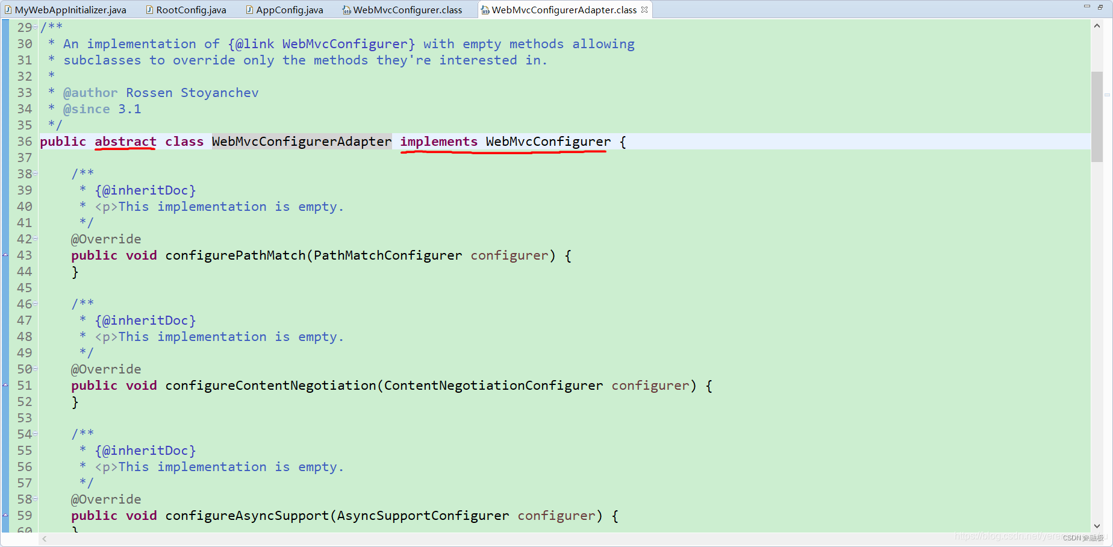Click the override marker on line 51

(x=5, y=386)
